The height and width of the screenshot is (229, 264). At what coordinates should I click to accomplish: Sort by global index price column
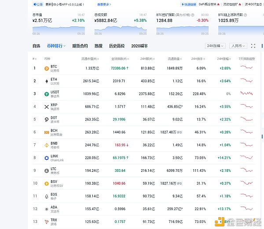click(x=120, y=59)
